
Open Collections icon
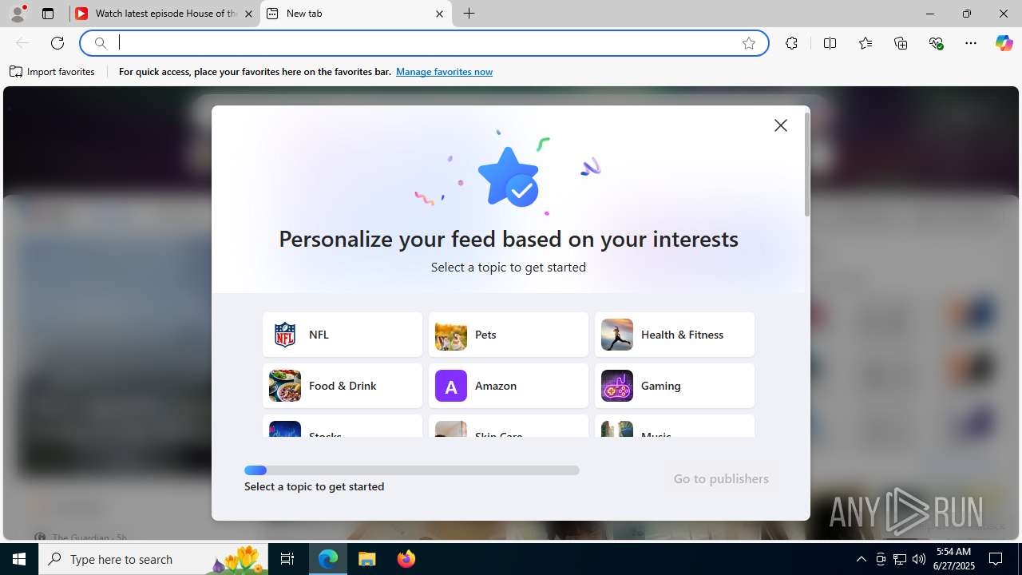point(901,43)
